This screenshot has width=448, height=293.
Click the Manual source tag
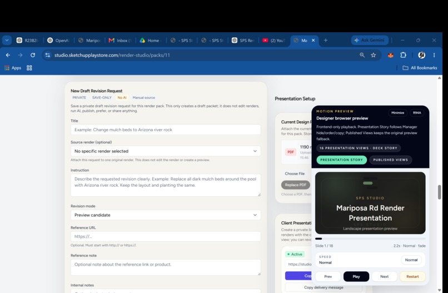click(144, 97)
